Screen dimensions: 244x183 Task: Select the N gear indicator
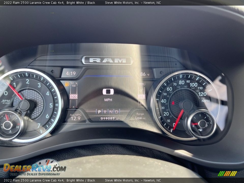(x=111, y=112)
